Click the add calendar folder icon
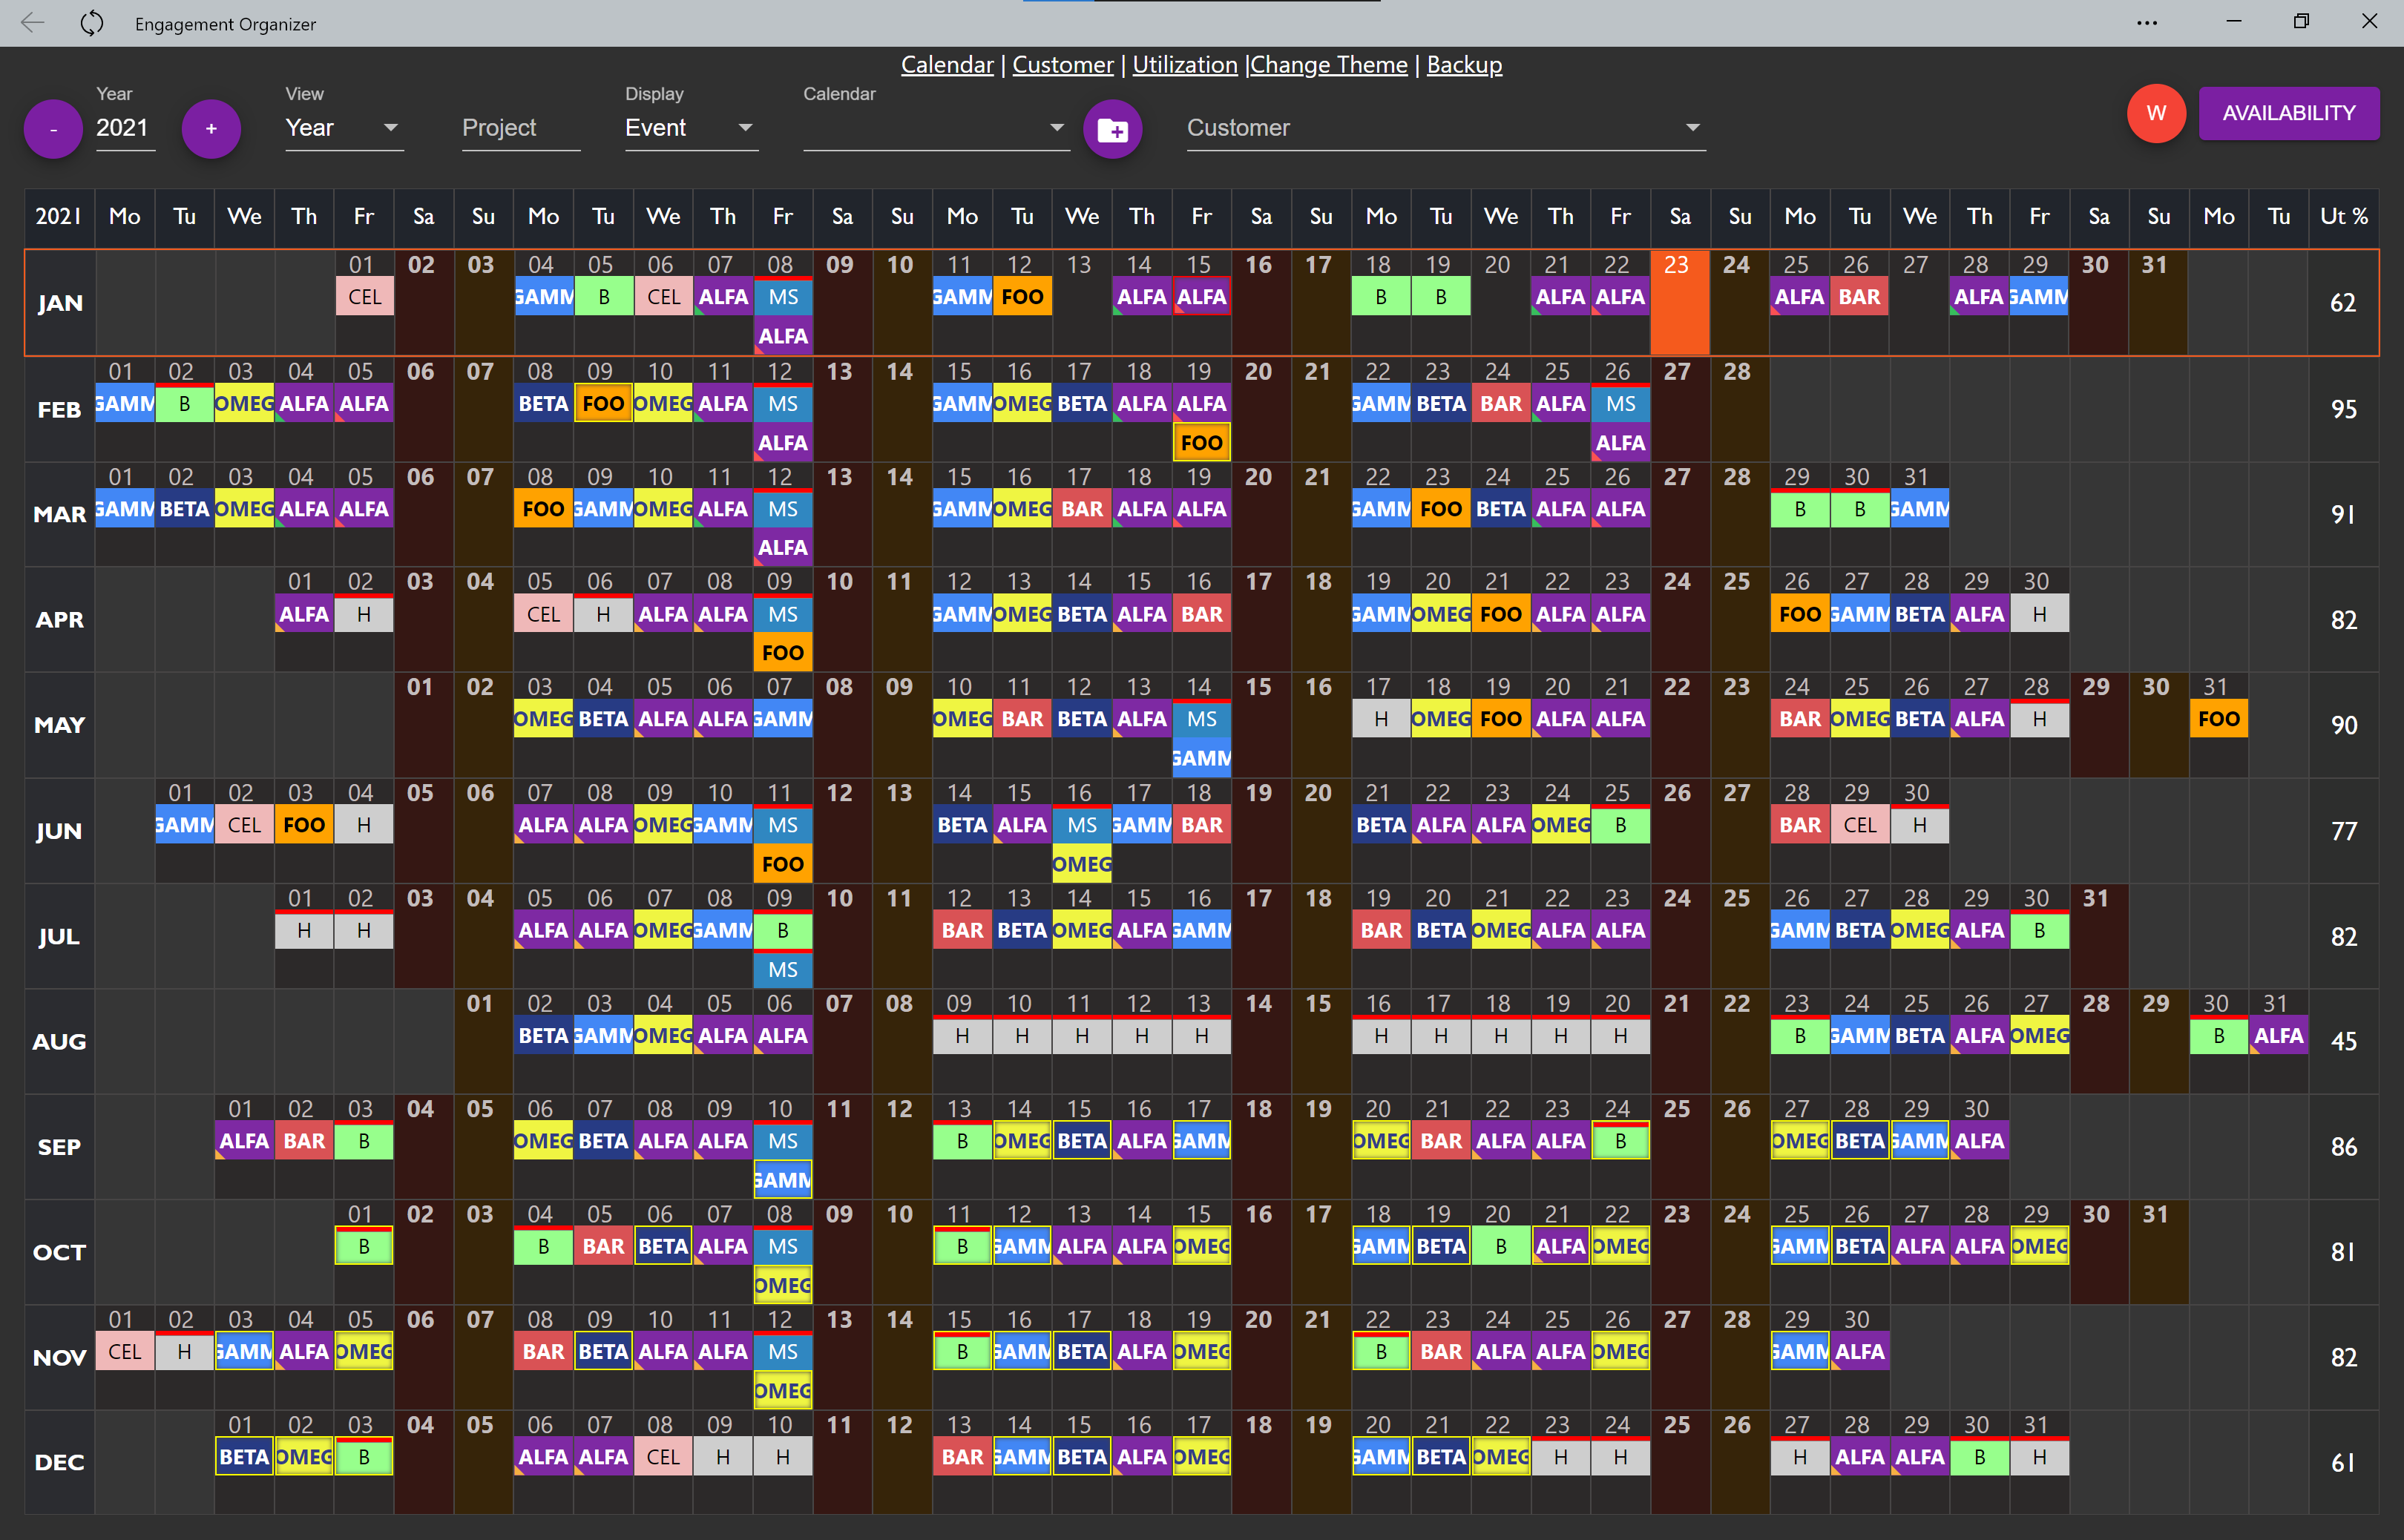 pos(1112,129)
